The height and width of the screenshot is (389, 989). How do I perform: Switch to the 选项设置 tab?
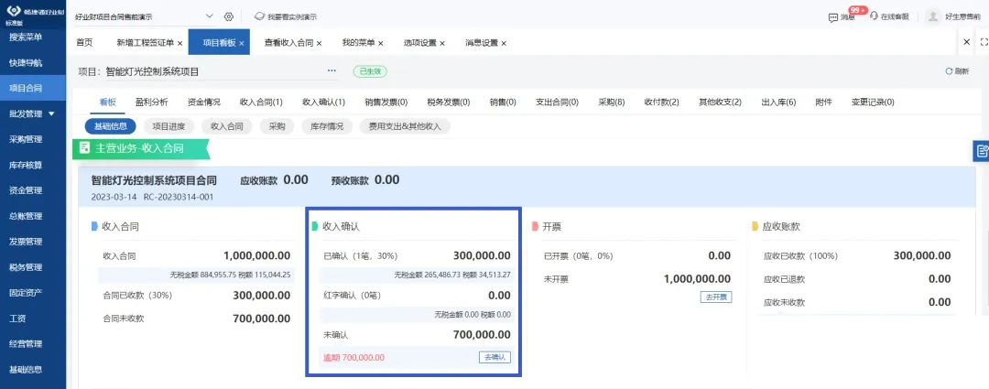[420, 43]
